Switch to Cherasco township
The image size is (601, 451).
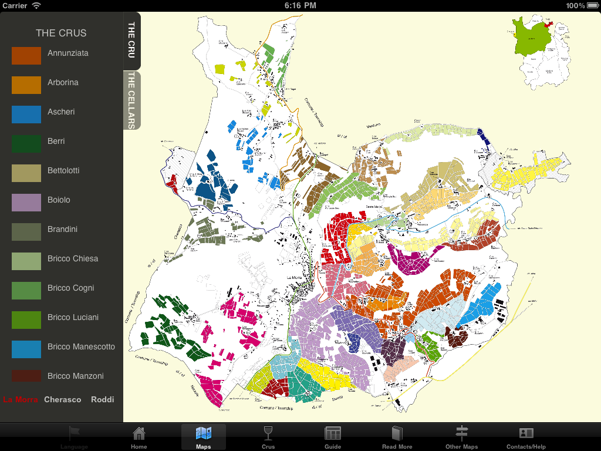(63, 400)
